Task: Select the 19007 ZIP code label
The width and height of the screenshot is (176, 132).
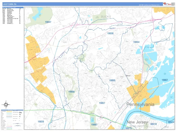Action: 94,125
